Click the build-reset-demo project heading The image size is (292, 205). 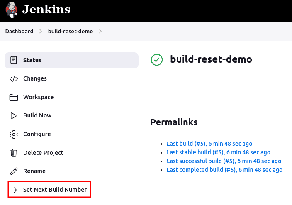pyautogui.click(x=211, y=59)
